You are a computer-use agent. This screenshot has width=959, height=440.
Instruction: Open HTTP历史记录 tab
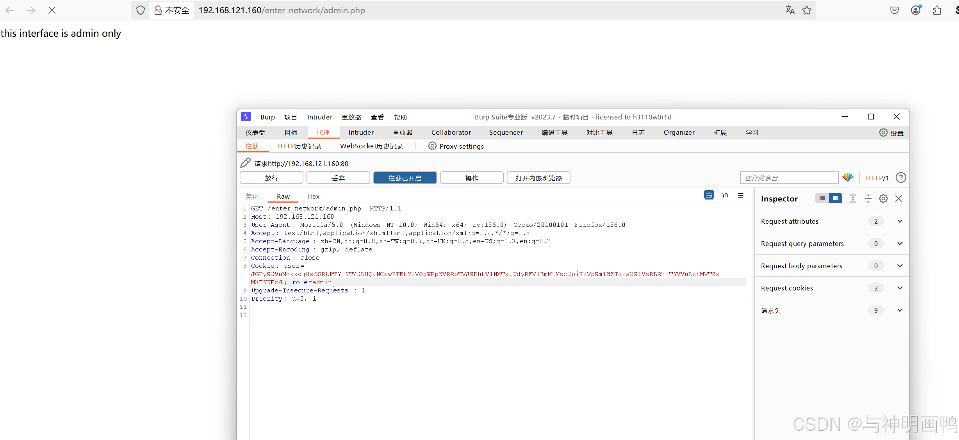pos(299,146)
